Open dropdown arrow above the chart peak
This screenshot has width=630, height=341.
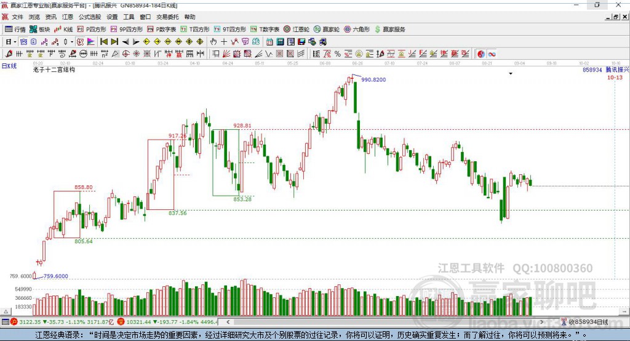click(511, 74)
